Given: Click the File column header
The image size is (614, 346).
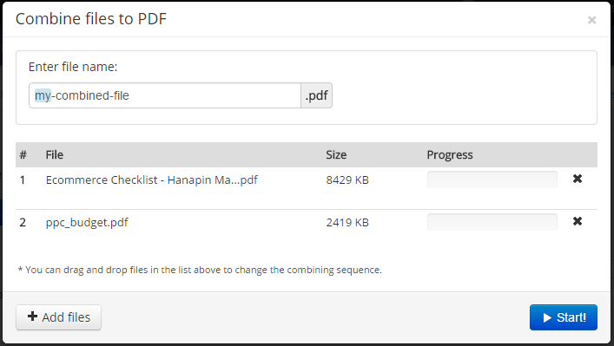Looking at the screenshot, I should [55, 155].
